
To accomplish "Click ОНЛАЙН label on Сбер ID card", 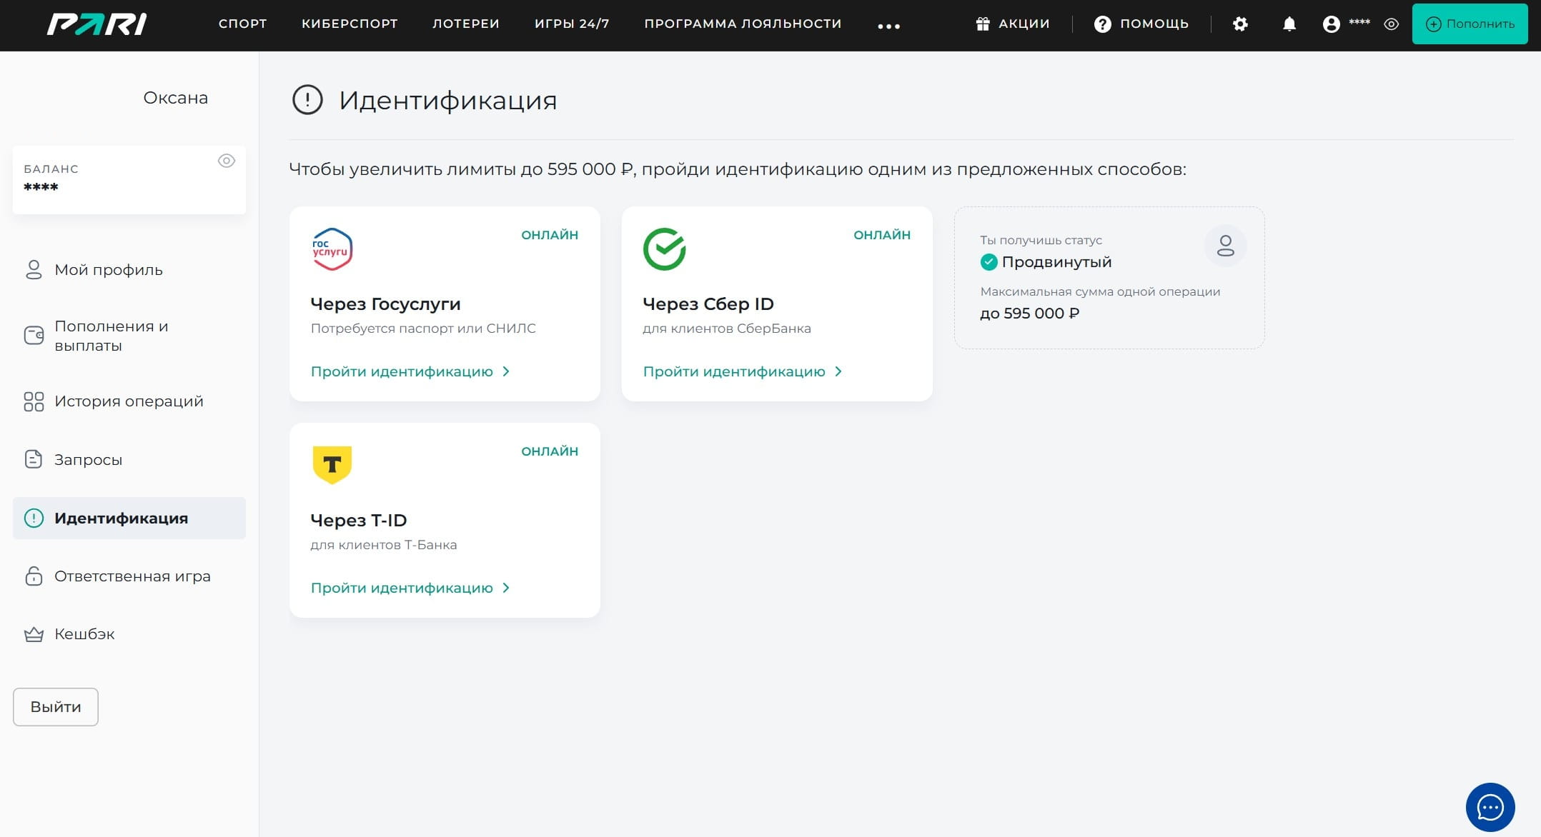I will 882,235.
